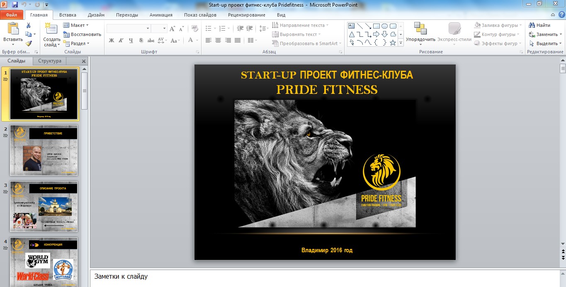
Task: Click the Cut scissors icon
Action: pos(29,25)
